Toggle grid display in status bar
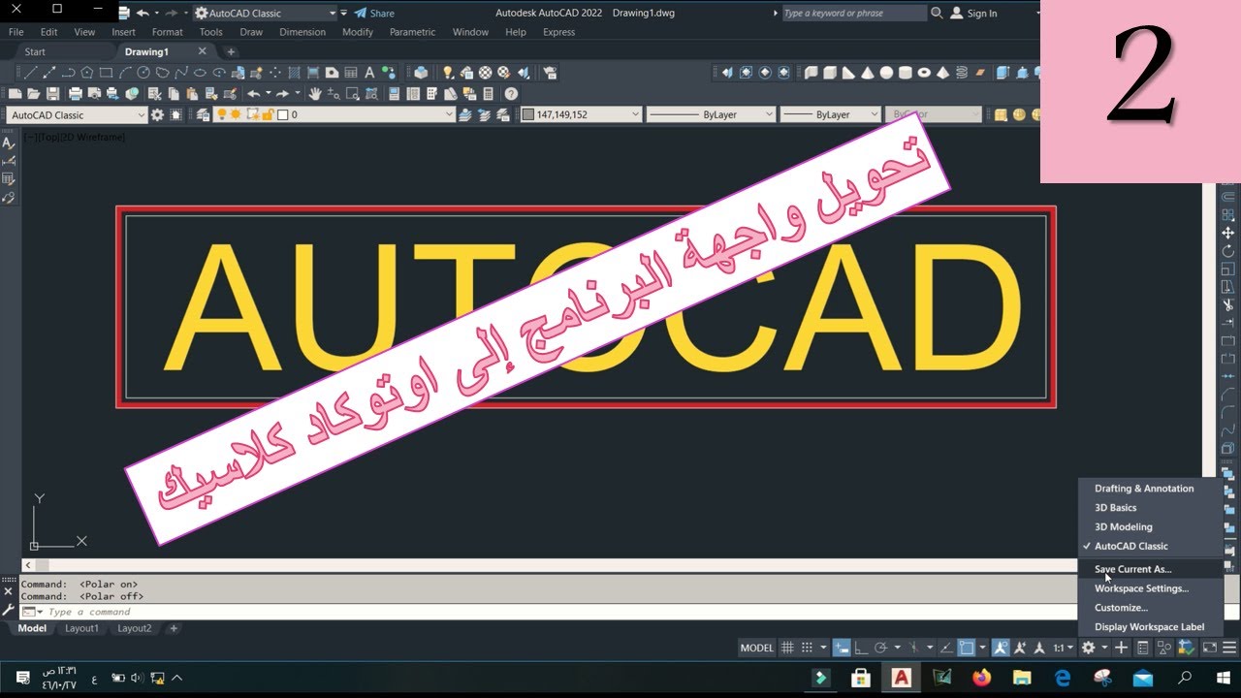The width and height of the screenshot is (1241, 698). click(x=787, y=648)
